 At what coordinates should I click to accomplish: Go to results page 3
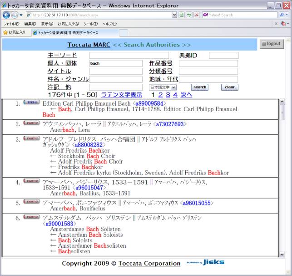168,95
